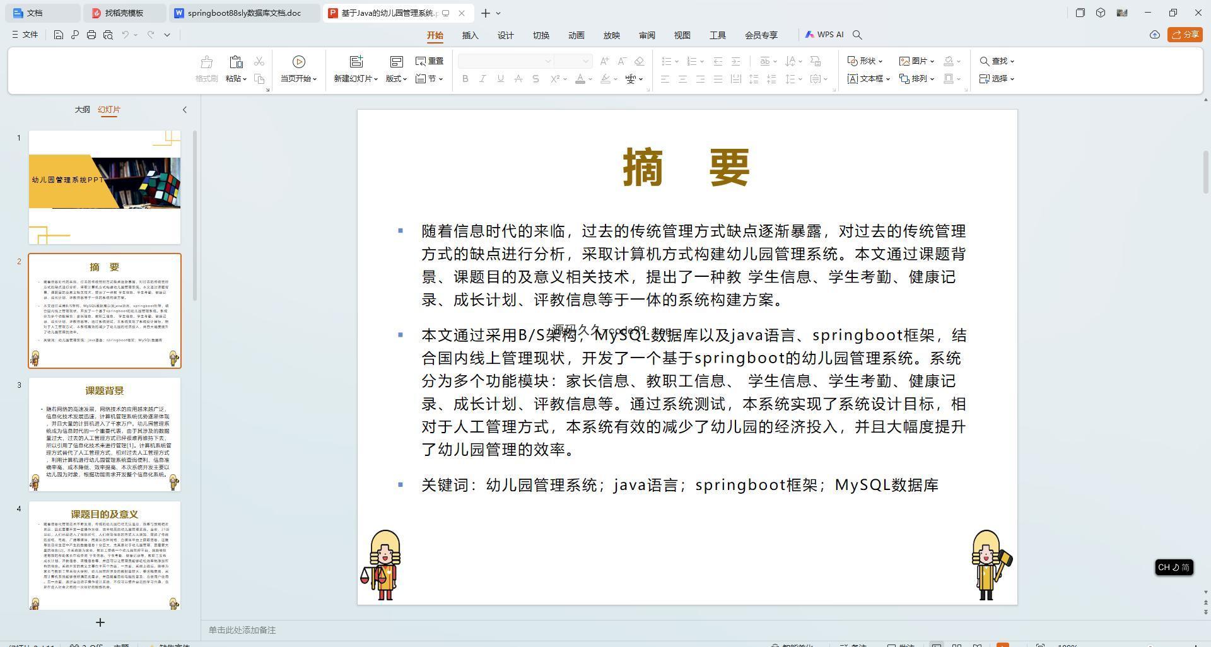Toggle text shadow S icon
The image size is (1211, 647).
click(x=535, y=79)
